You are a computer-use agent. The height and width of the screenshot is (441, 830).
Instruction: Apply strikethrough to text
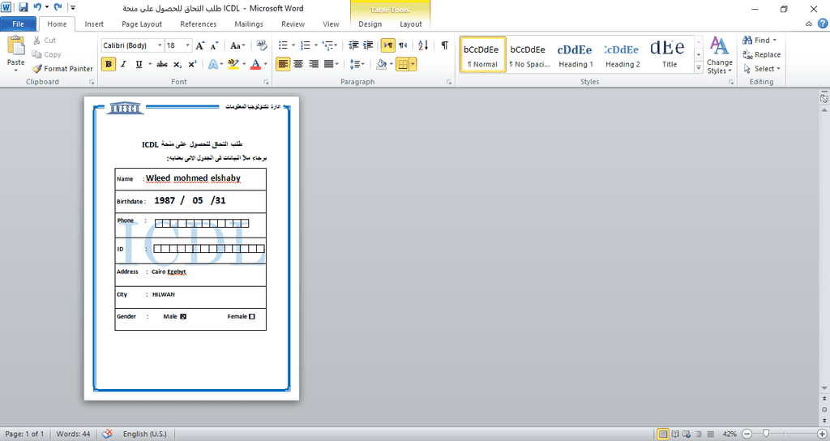click(162, 64)
